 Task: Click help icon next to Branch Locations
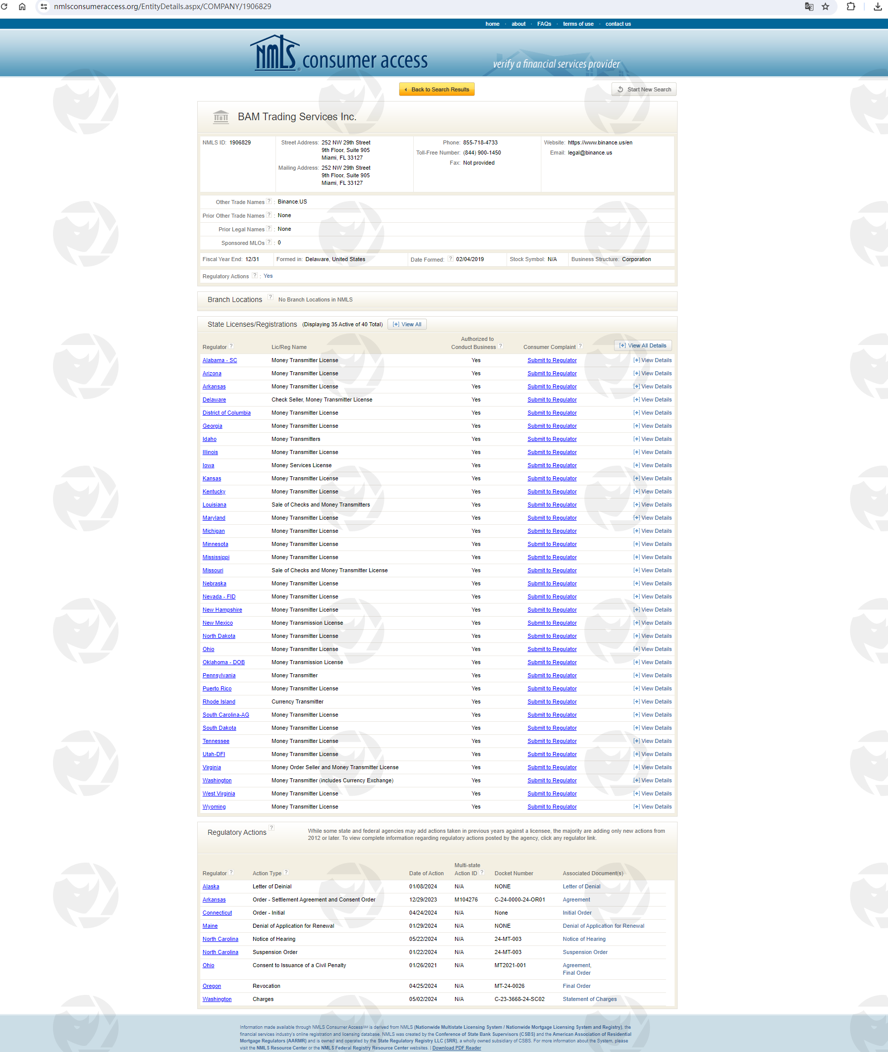click(x=270, y=297)
